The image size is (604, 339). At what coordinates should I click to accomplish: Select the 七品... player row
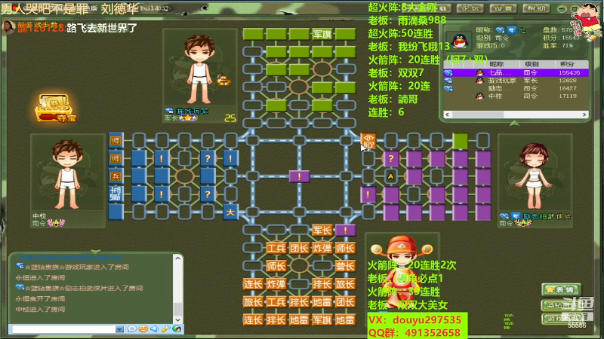(x=516, y=72)
